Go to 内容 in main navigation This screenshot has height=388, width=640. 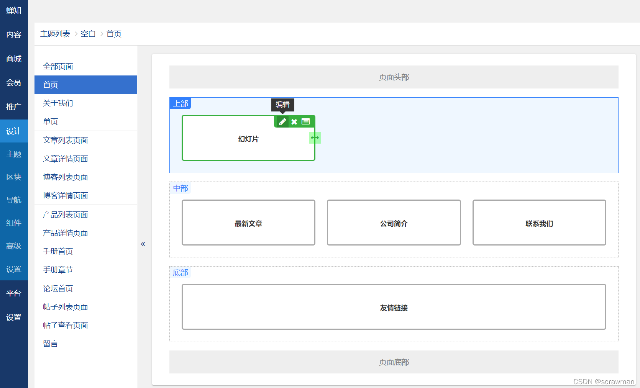coord(14,34)
